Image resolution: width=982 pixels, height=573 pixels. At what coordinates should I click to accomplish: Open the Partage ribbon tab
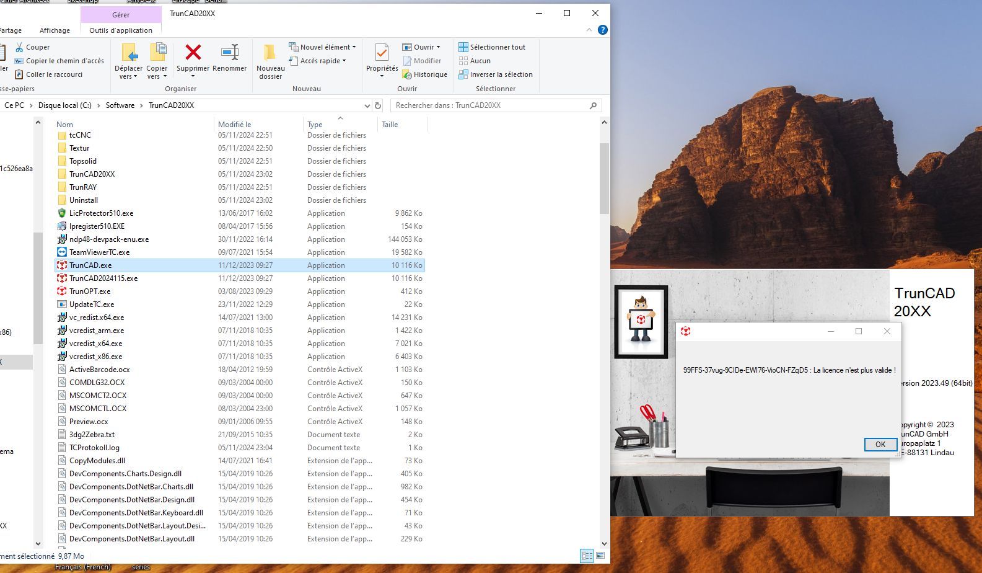tap(11, 30)
